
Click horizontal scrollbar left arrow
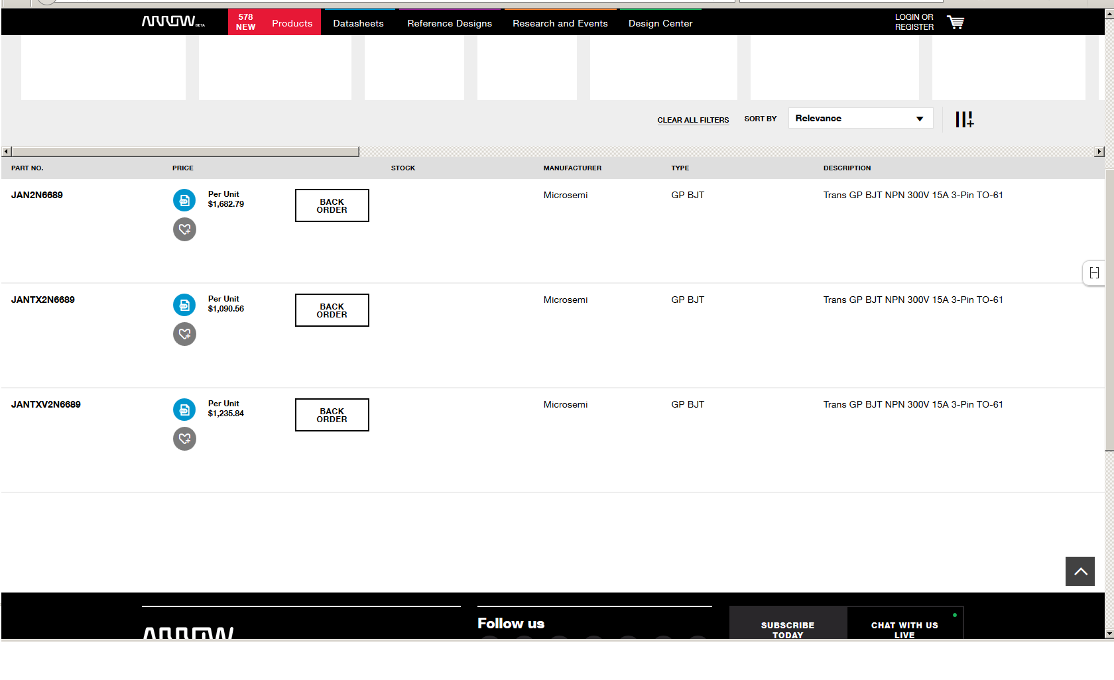click(x=7, y=152)
